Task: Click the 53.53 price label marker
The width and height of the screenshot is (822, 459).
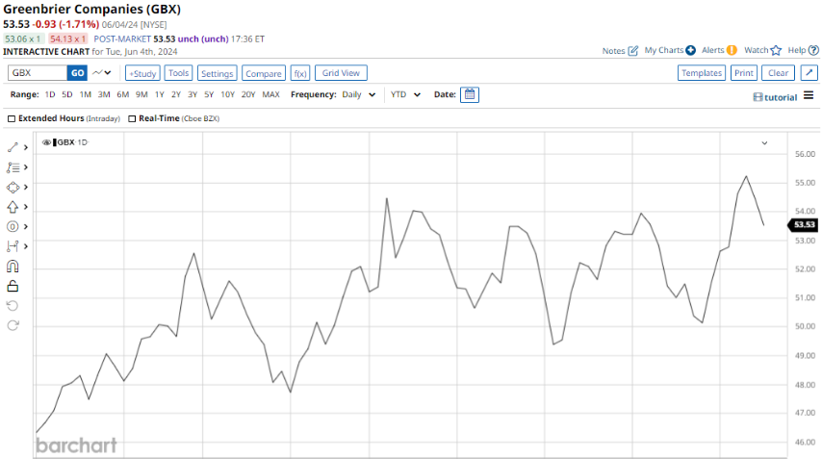Action: (x=803, y=225)
